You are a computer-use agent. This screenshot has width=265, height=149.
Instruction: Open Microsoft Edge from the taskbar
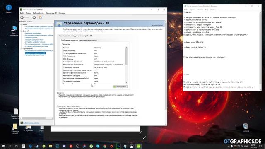(30, 146)
